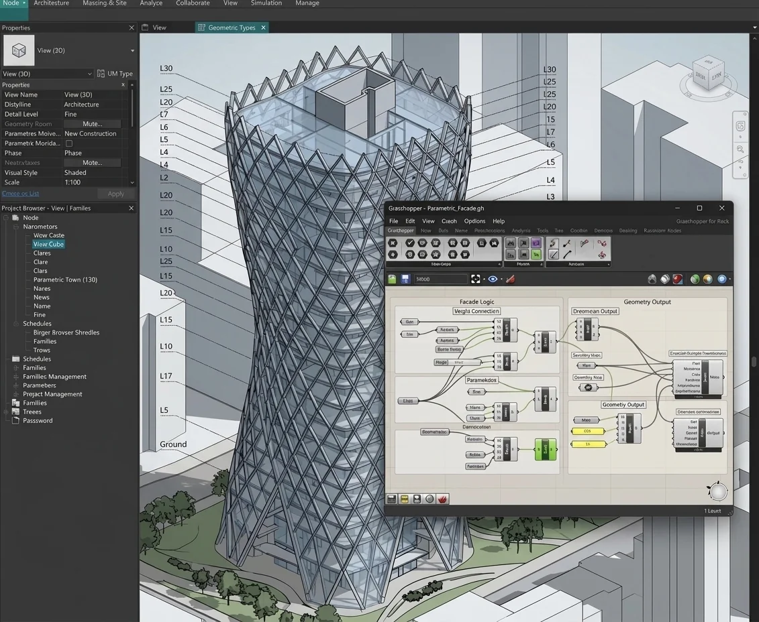This screenshot has height=622, width=759.
Task: Collapse the Narometors tree node
Action: [x=16, y=227]
